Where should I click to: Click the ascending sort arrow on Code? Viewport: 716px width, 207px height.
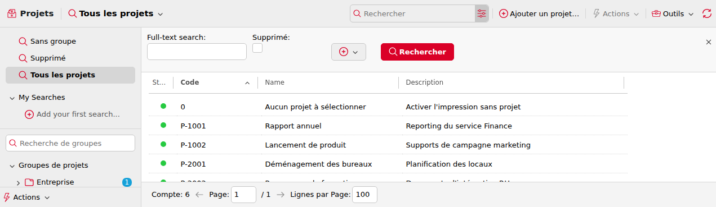coord(247,83)
